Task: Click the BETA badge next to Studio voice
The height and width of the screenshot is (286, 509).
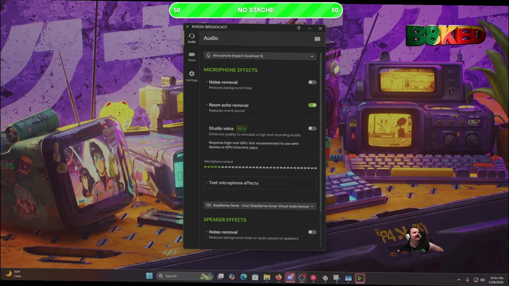Action: pos(241,128)
